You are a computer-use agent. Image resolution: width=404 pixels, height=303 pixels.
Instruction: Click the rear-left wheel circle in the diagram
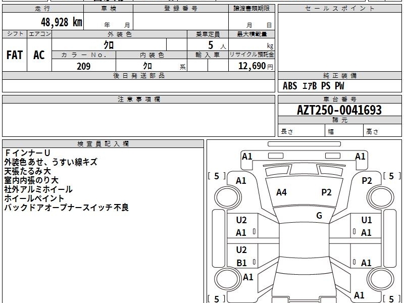(228, 279)
